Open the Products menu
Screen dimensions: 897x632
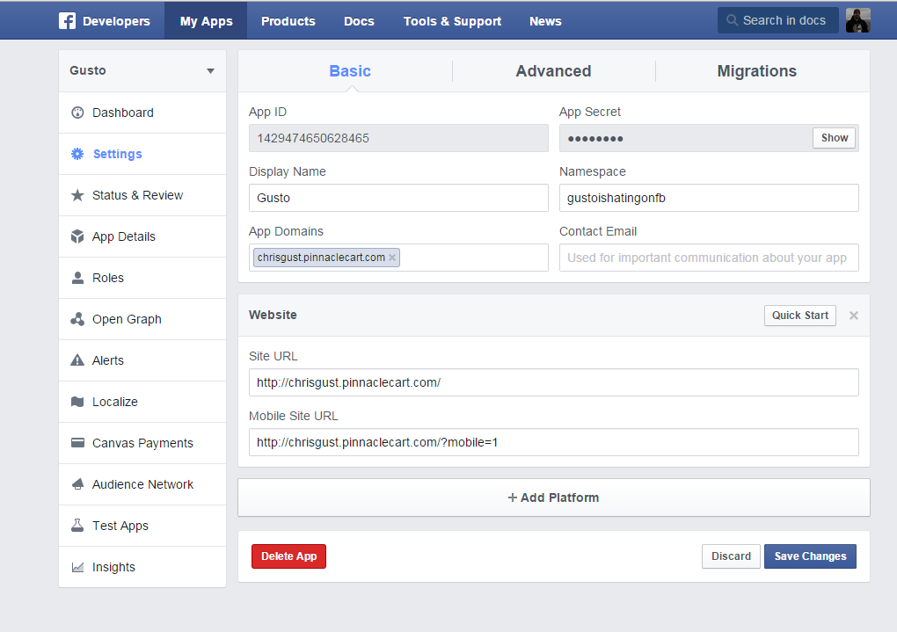[288, 21]
